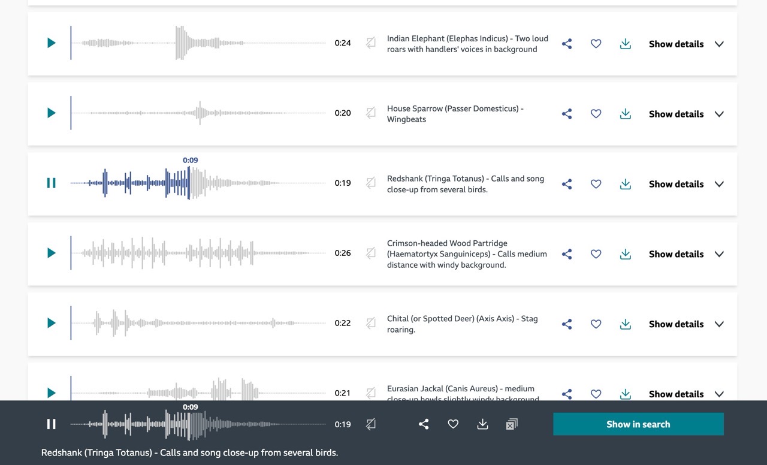The image size is (767, 465).
Task: Favourite the Indian Elephant clip
Action: click(x=596, y=43)
